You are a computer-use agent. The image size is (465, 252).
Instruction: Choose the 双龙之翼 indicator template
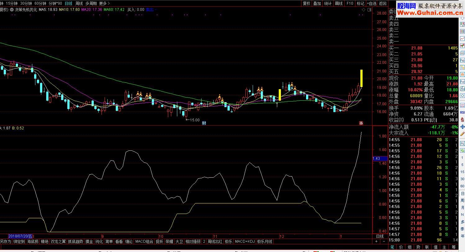pos(58,241)
